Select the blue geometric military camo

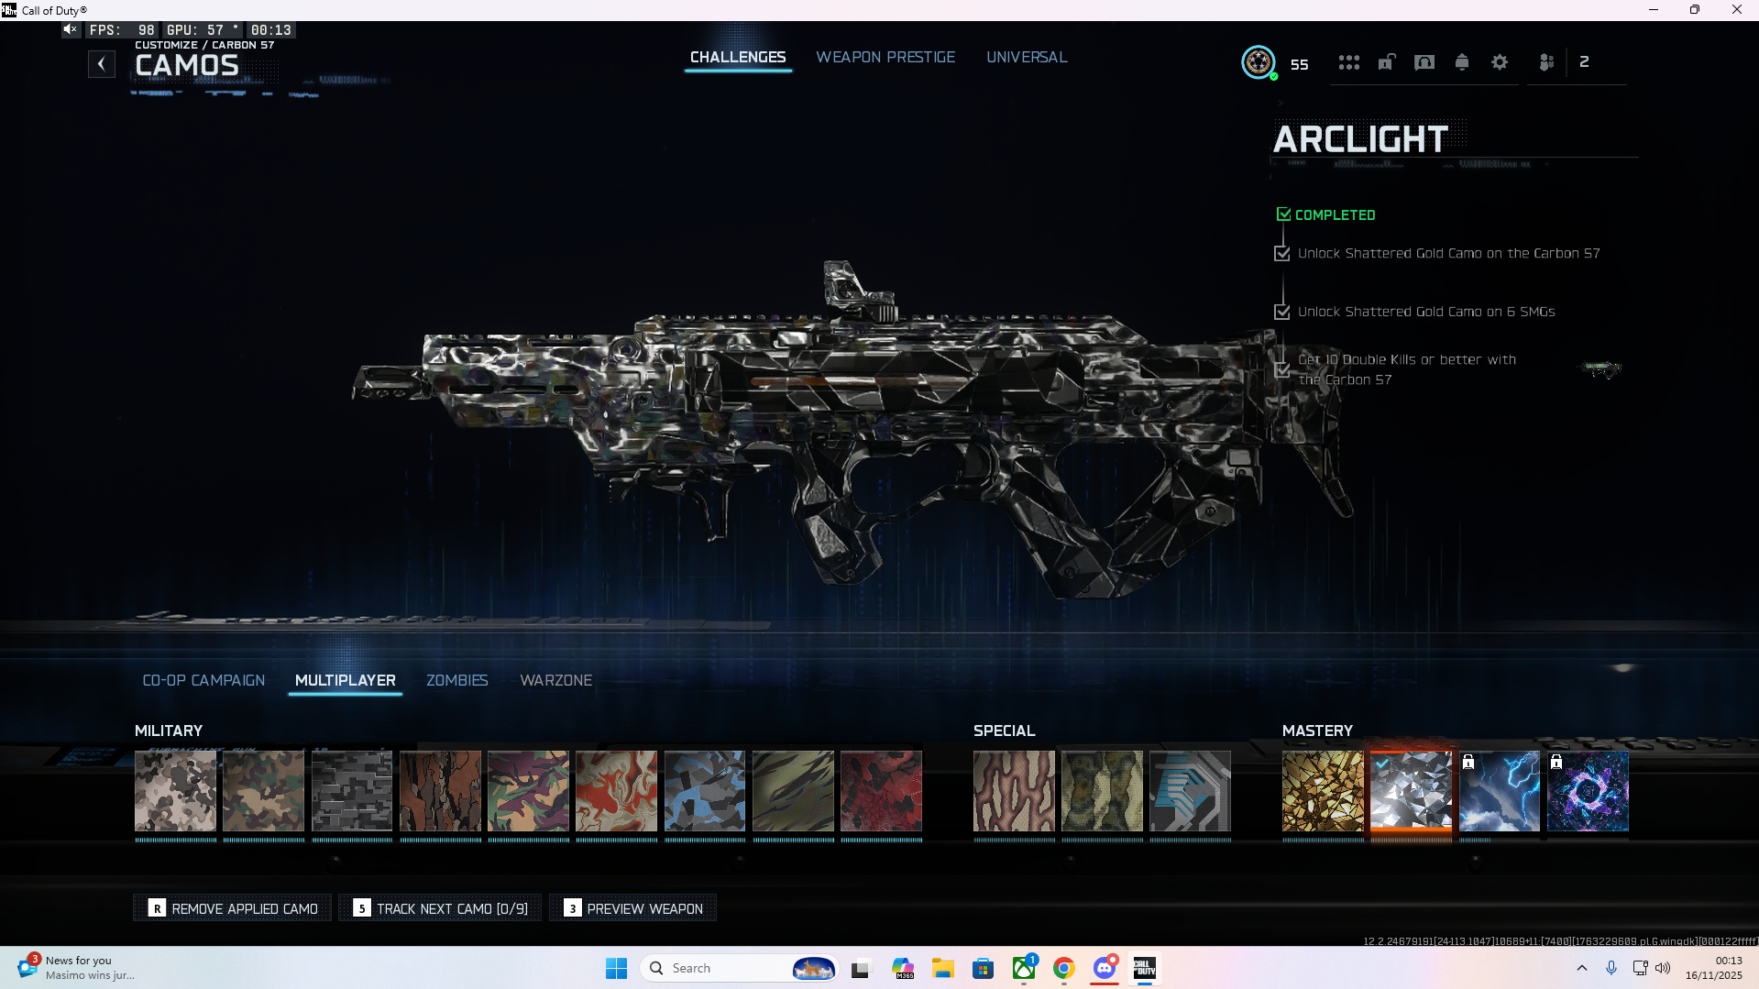tap(705, 791)
